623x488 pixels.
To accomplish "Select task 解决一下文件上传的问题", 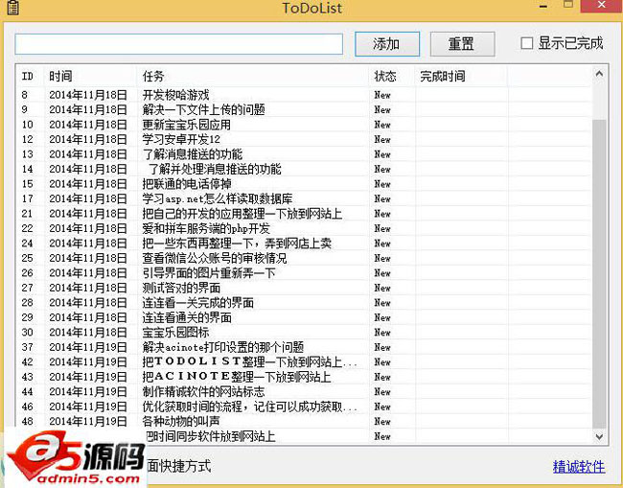I will pos(203,109).
